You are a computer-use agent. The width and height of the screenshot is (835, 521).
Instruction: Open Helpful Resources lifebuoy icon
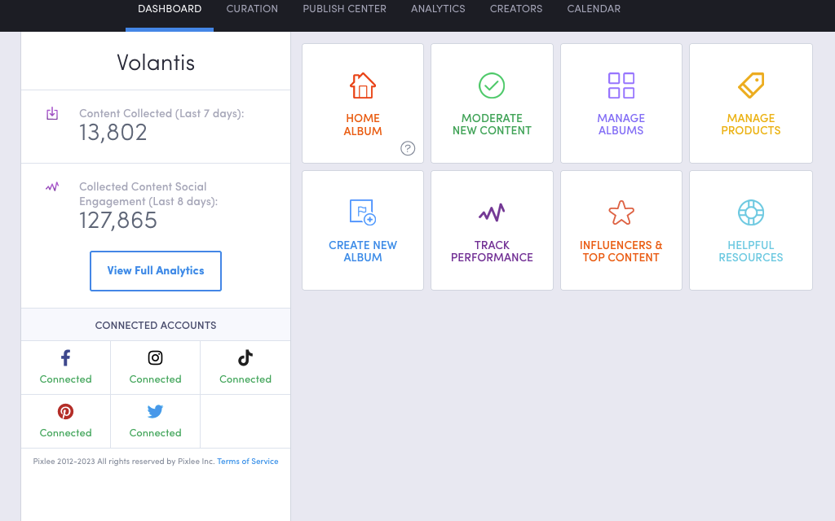[750, 213]
